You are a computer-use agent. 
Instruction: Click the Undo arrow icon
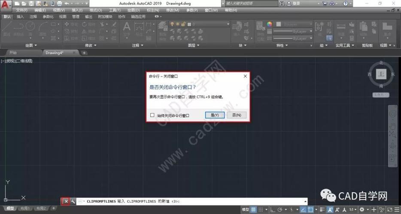(67, 3)
